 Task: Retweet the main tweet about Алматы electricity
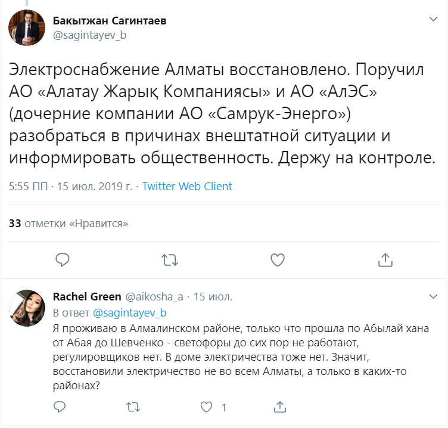click(170, 259)
